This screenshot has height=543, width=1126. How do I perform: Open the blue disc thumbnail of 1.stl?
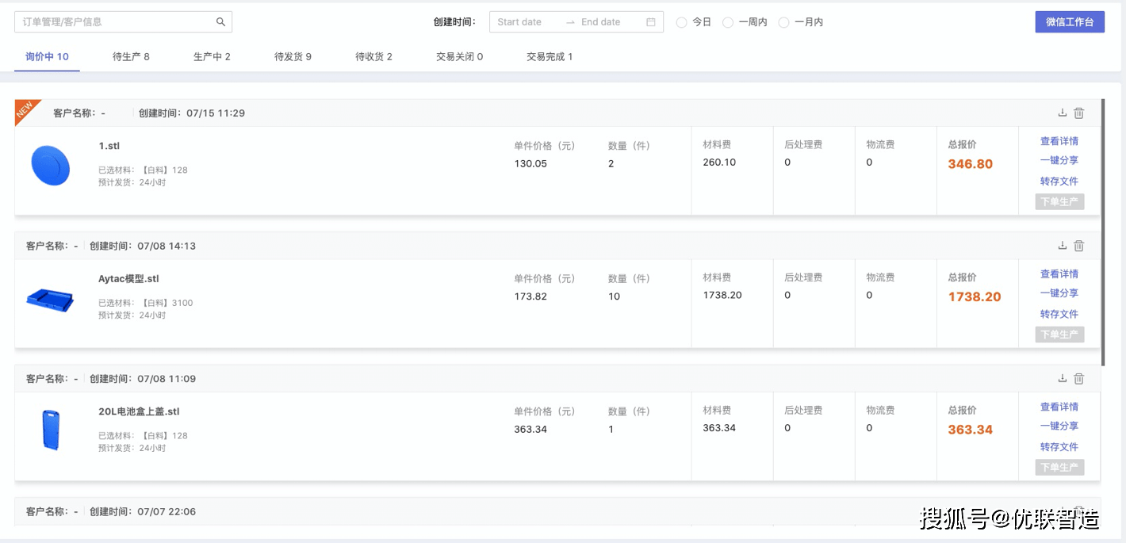point(51,166)
